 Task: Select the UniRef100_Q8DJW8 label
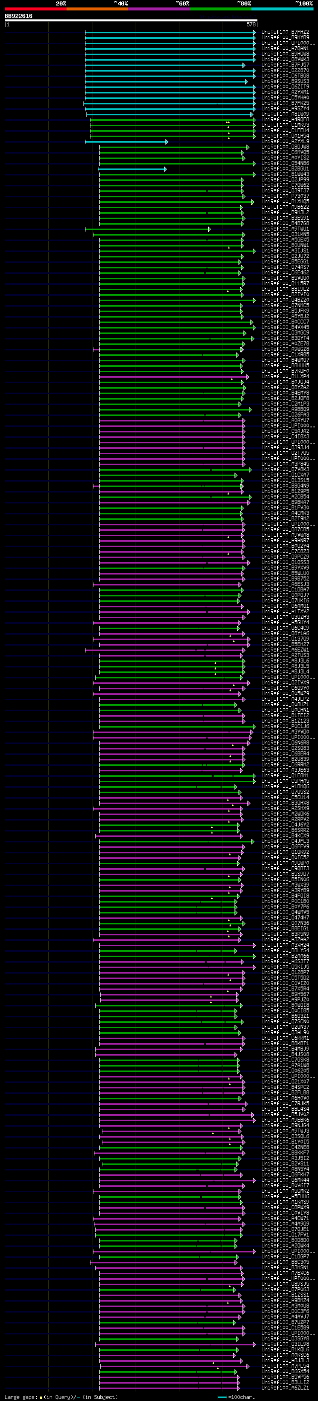285,147
